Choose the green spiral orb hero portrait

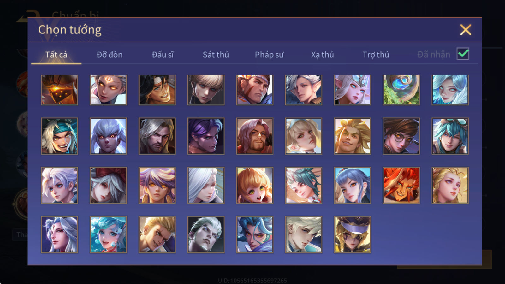(x=401, y=90)
